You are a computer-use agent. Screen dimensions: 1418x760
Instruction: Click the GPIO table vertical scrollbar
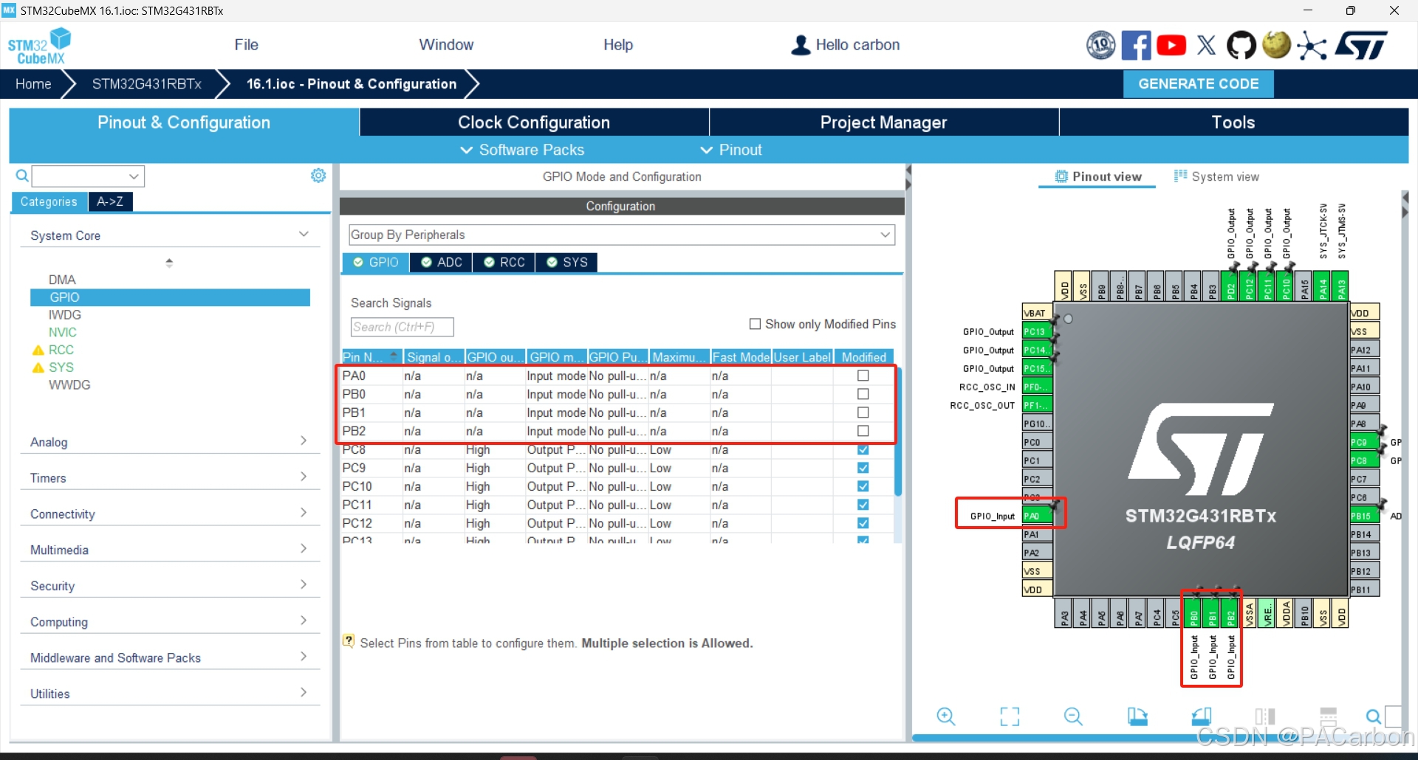point(898,432)
